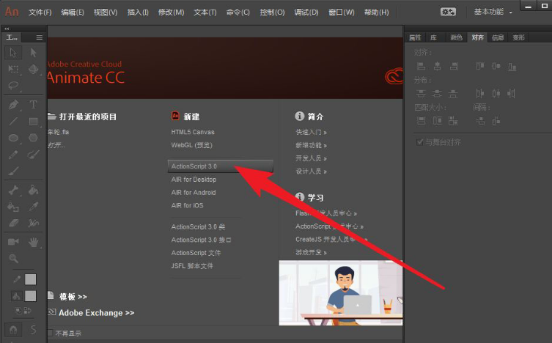Click the Align horizontal center icon
552x343 pixels.
pyautogui.click(x=437, y=66)
